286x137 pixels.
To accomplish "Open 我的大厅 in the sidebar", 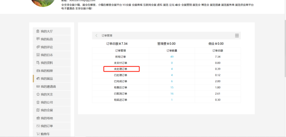I will click(52, 31).
